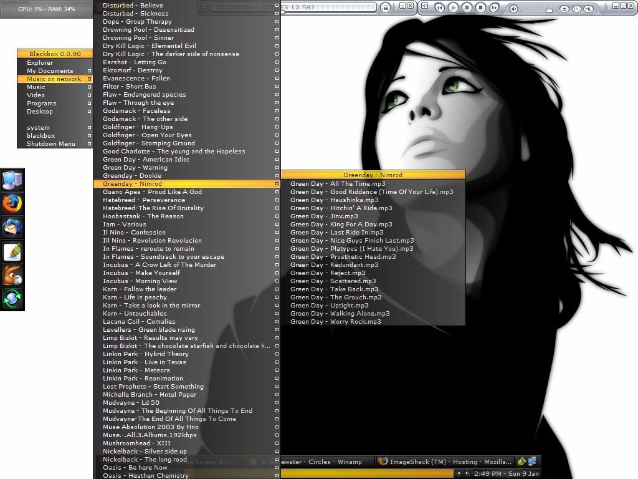Viewport: 638px width, 479px height.
Task: Expand the Programs submenu marker
Action: click(x=89, y=104)
